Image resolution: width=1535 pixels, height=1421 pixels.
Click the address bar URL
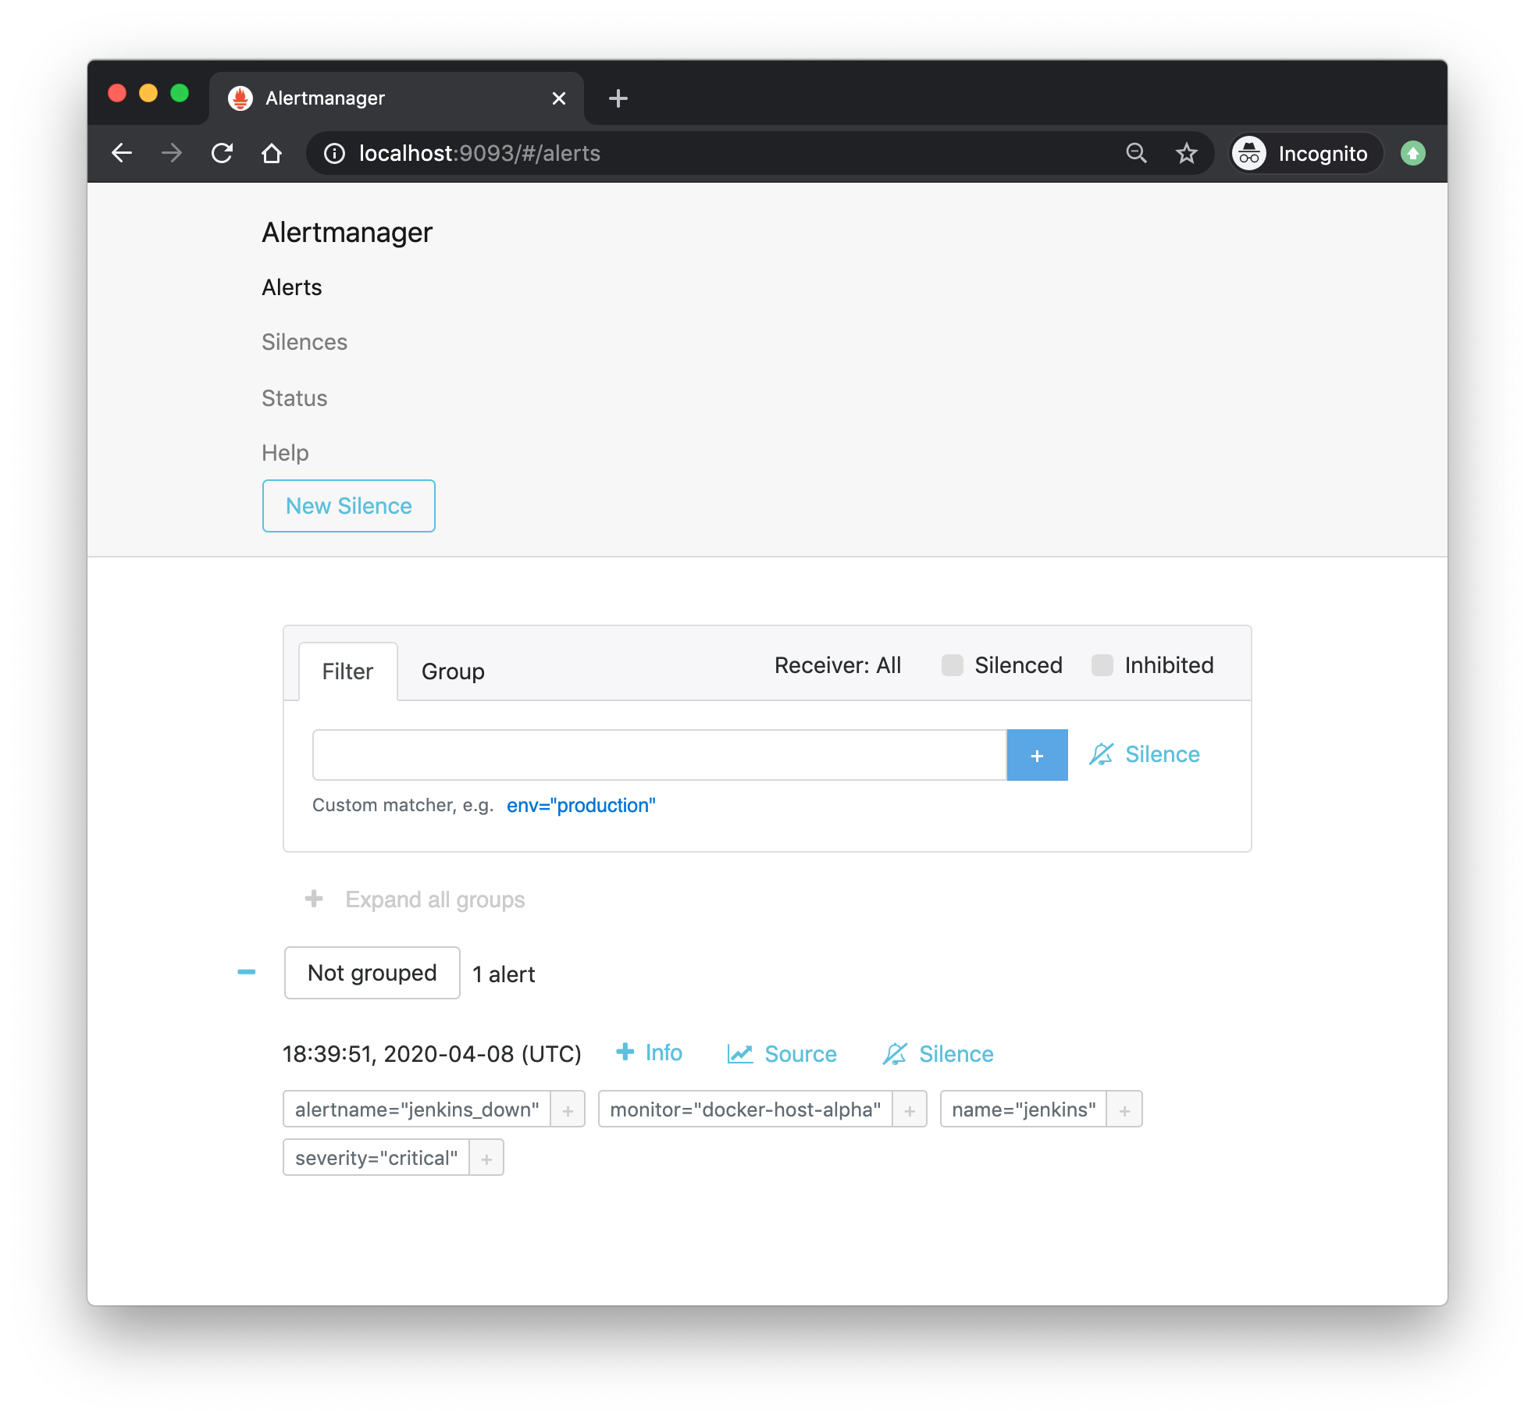(x=479, y=154)
